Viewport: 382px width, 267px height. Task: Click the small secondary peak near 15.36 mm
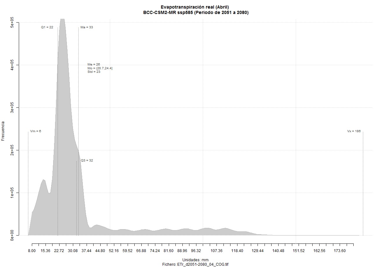(x=43, y=180)
